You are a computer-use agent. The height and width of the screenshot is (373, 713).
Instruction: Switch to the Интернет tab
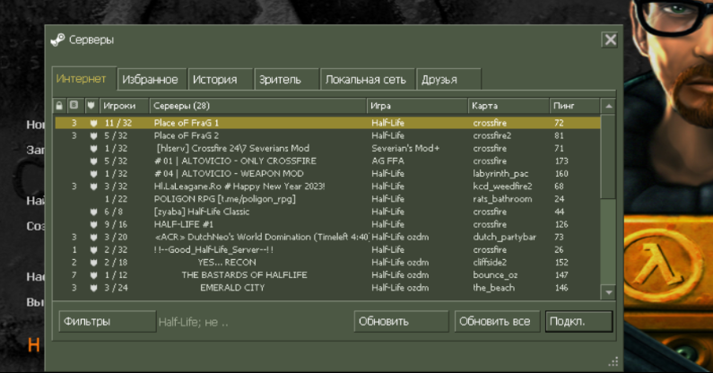coord(84,79)
